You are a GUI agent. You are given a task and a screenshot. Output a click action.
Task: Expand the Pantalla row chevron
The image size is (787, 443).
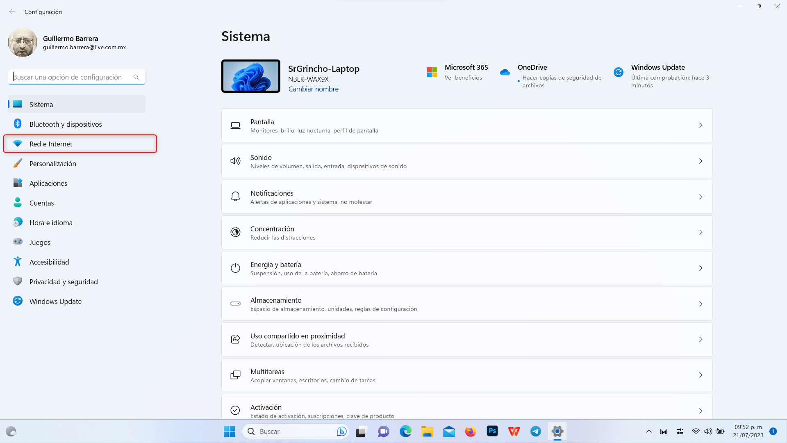pos(701,126)
